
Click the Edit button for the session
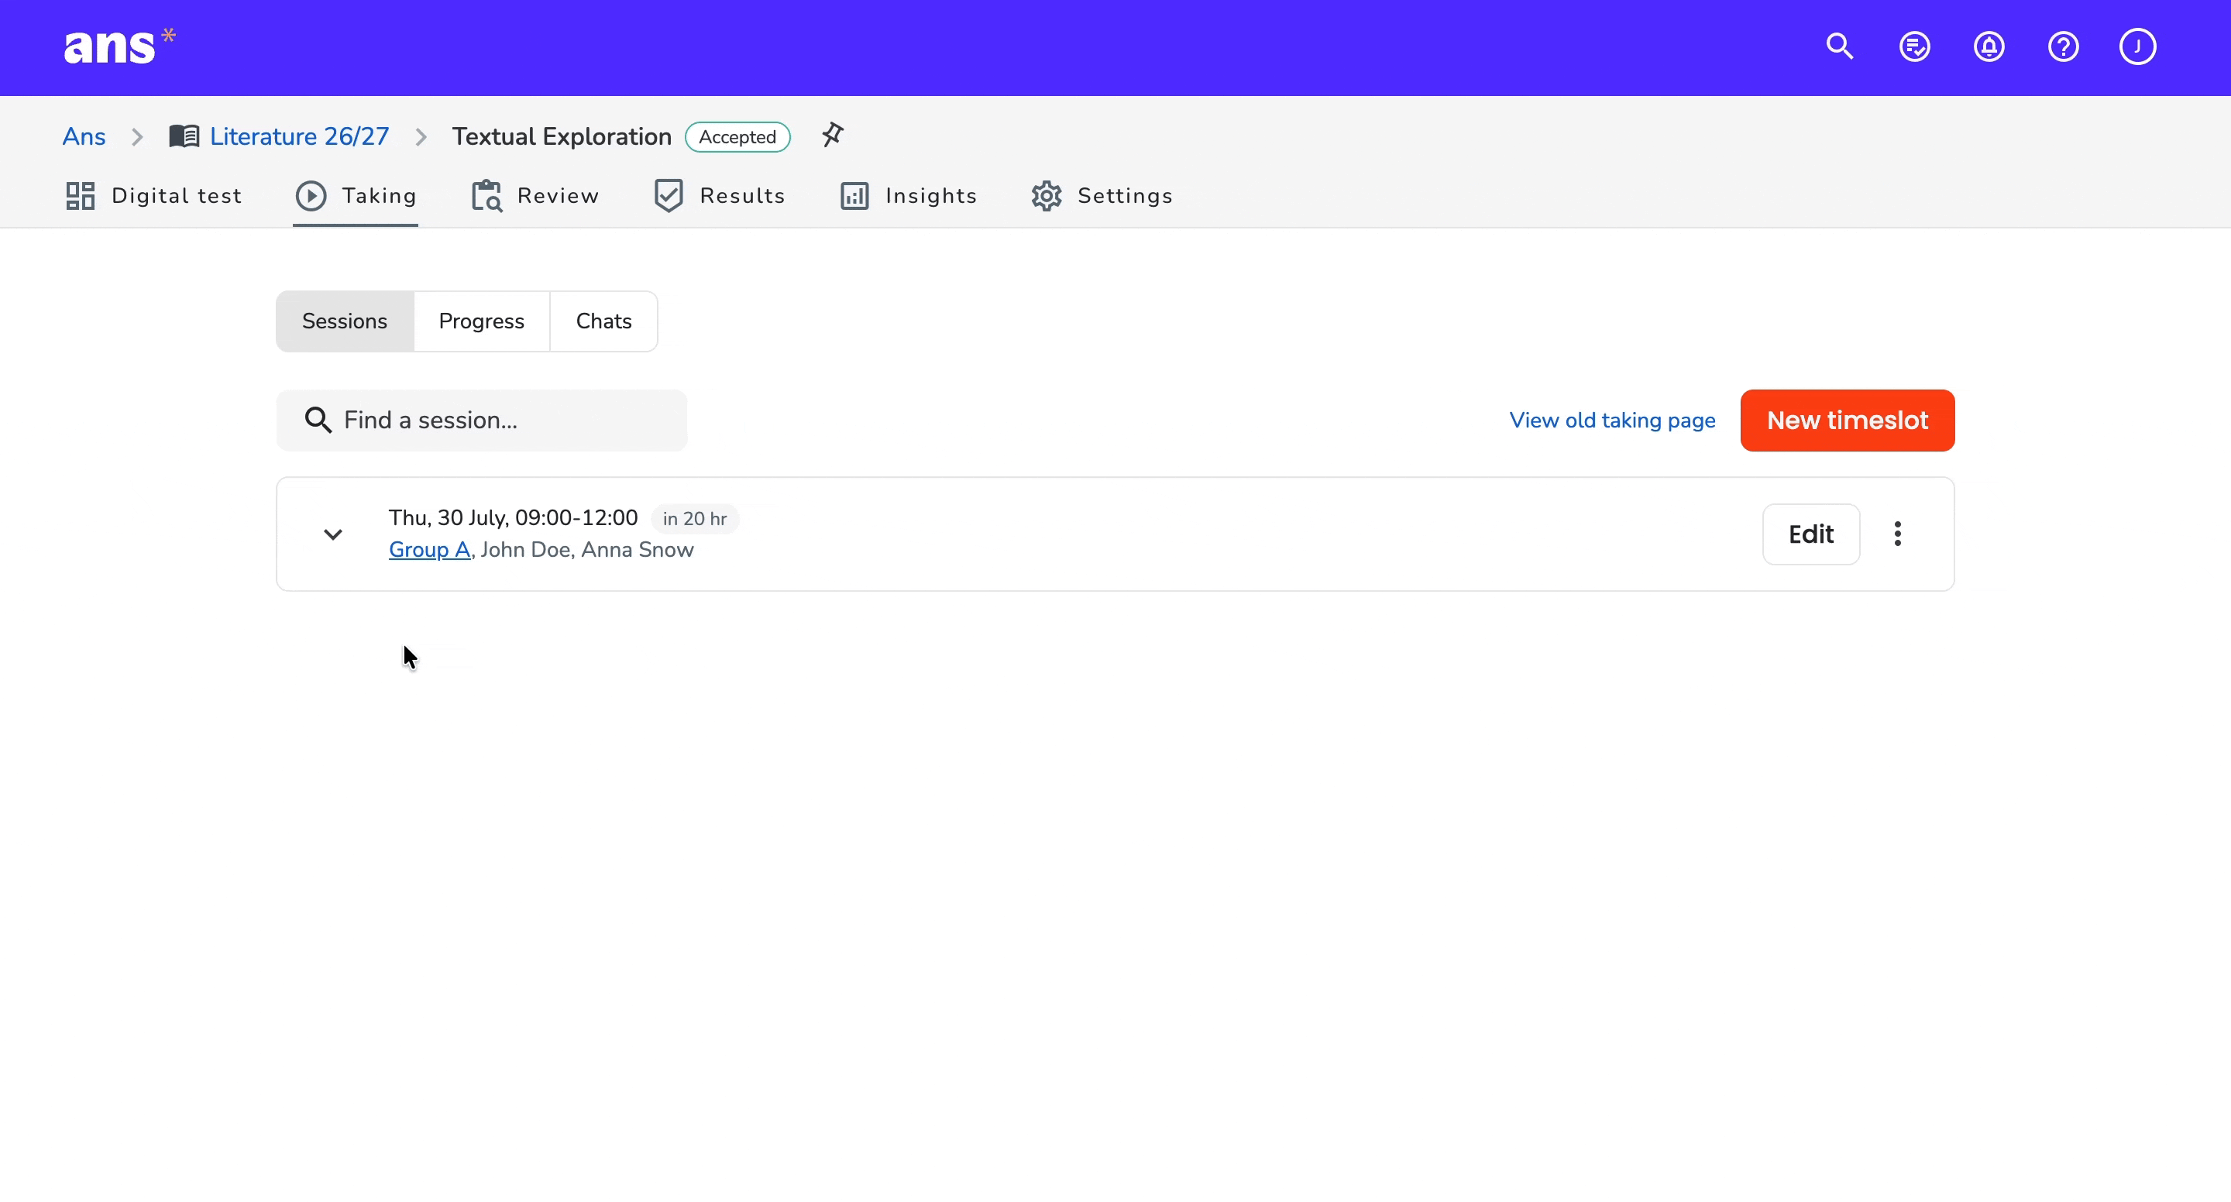[1811, 534]
